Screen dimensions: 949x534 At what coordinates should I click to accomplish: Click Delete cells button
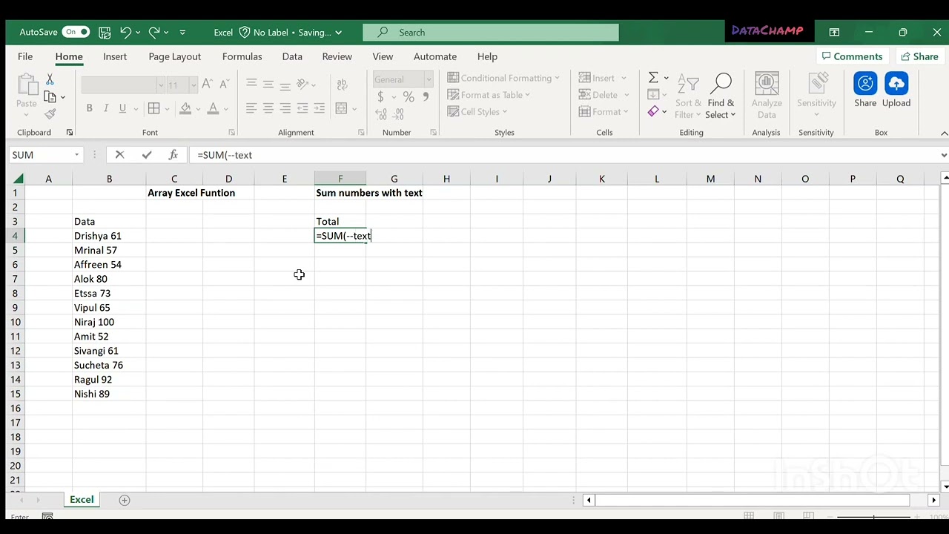point(598,95)
